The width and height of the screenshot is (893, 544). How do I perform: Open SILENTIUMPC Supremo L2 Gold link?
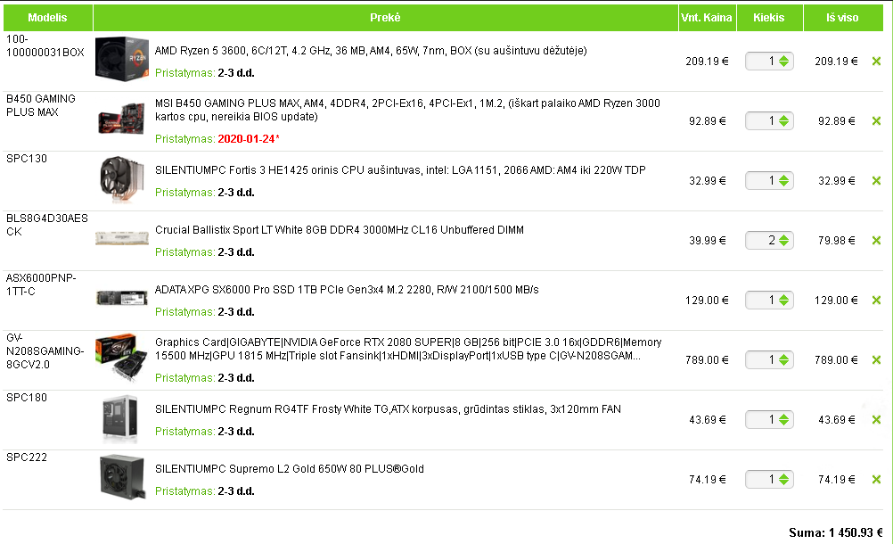point(290,469)
